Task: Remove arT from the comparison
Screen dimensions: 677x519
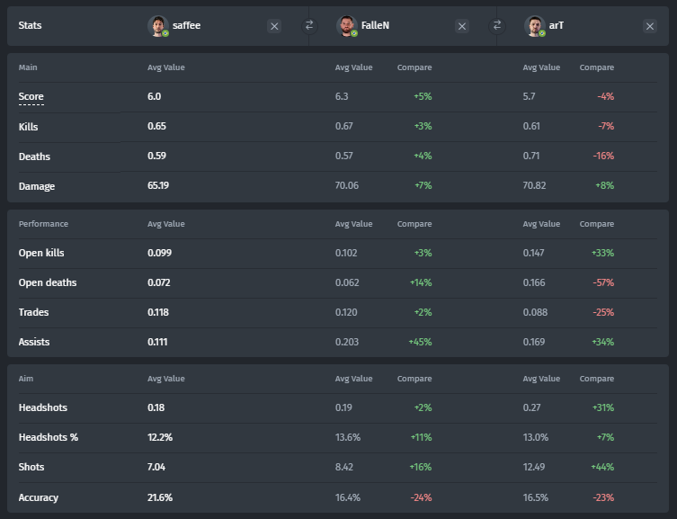Action: pyautogui.click(x=650, y=26)
